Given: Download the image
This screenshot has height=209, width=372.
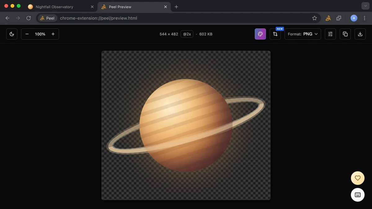Looking at the screenshot, I should coord(360,34).
